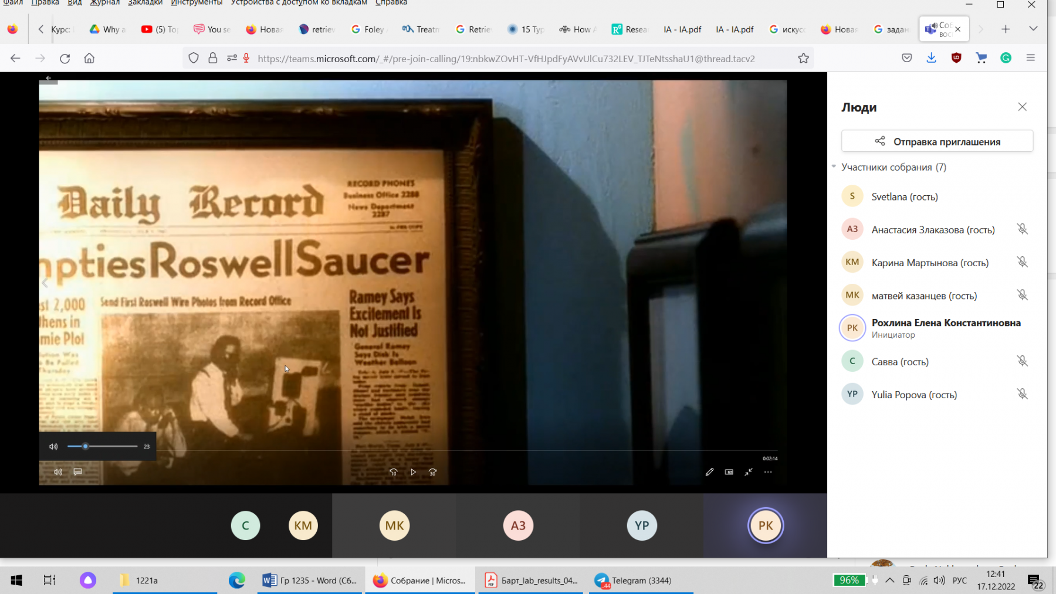Open the video player more options ellipsis
This screenshot has width=1056, height=594.
(768, 472)
